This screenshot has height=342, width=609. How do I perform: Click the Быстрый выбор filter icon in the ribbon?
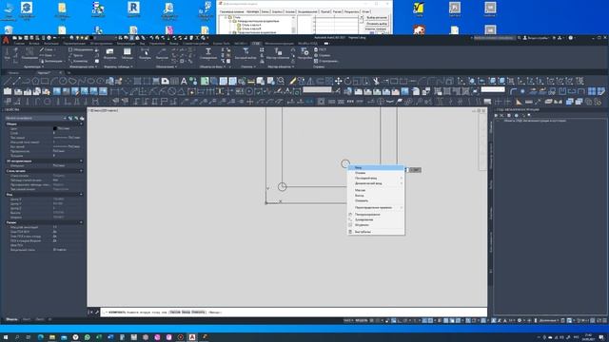(x=246, y=53)
